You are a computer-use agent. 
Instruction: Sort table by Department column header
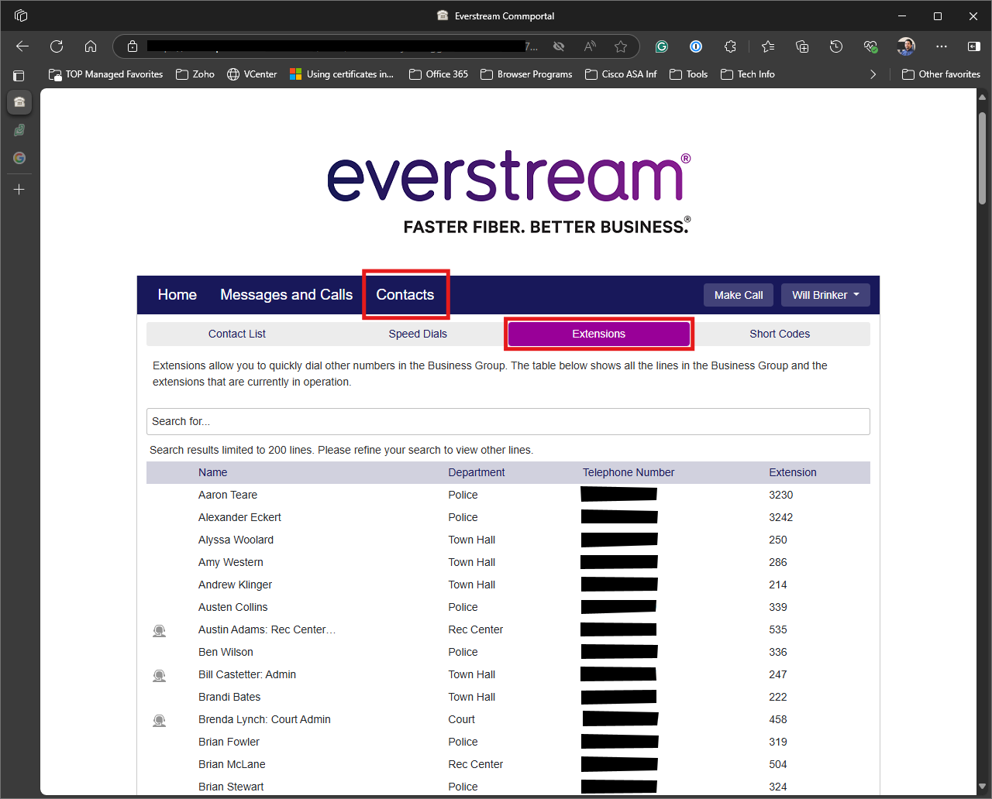coord(477,472)
